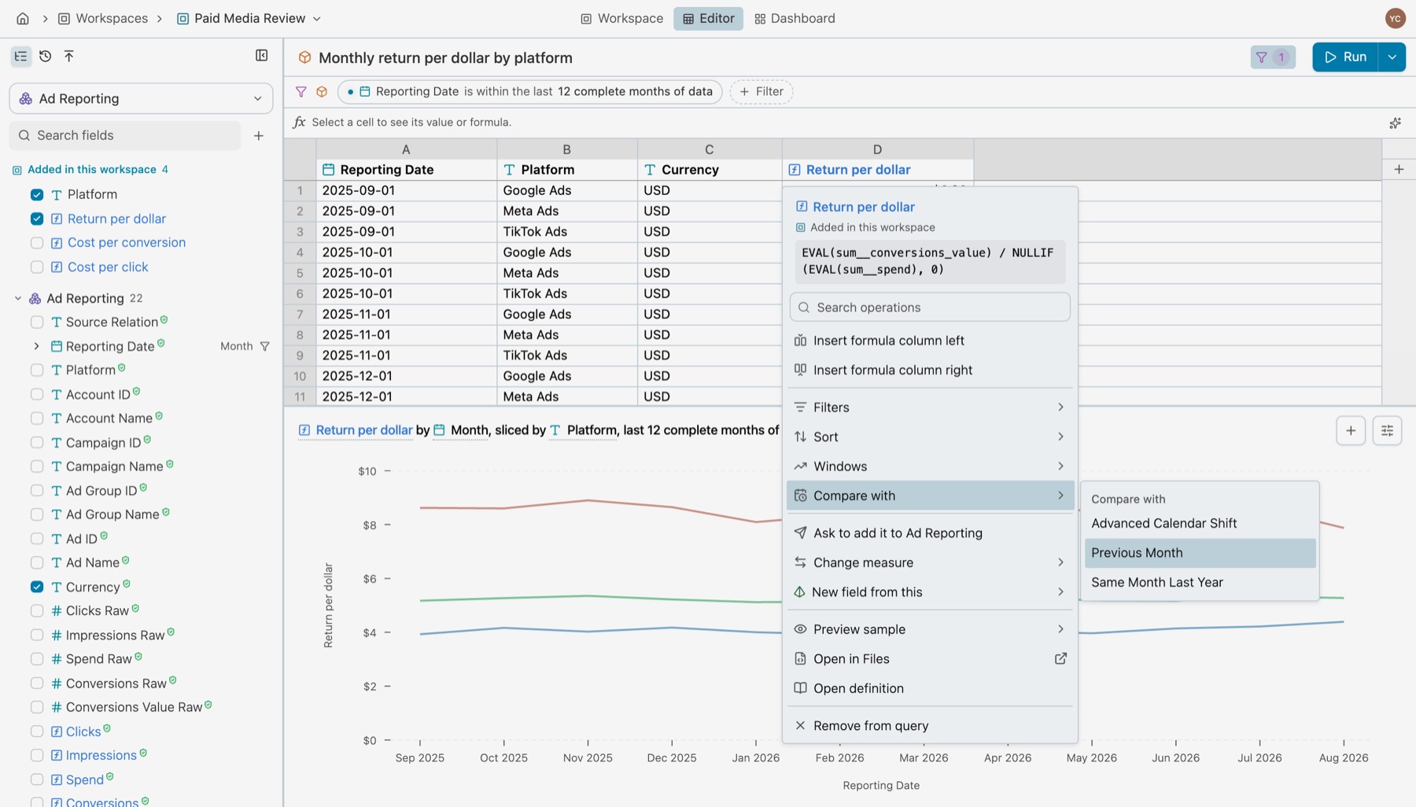Go to the home icon in breadcrumb
This screenshot has width=1416, height=807.
coord(23,18)
